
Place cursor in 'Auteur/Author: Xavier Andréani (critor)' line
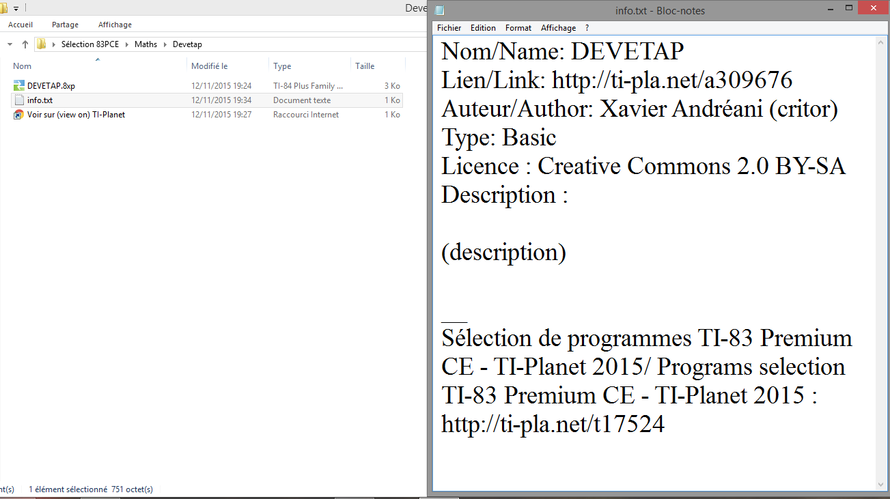639,109
